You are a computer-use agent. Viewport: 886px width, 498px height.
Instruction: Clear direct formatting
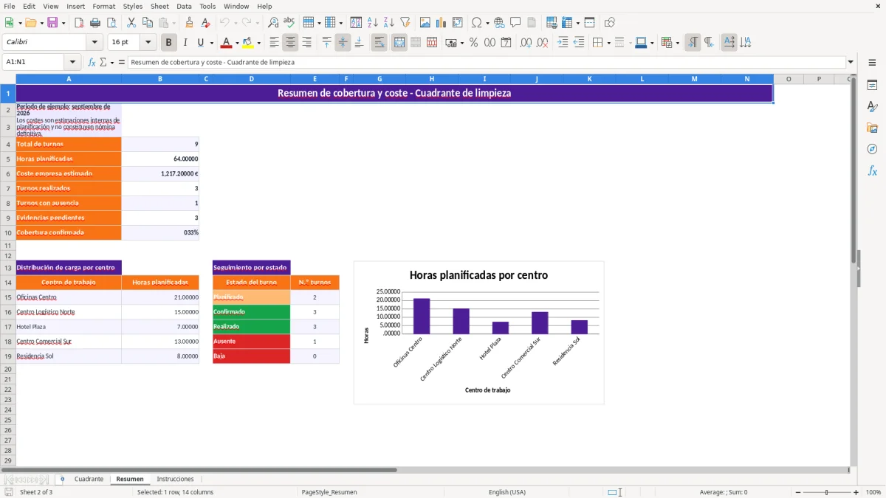206,23
